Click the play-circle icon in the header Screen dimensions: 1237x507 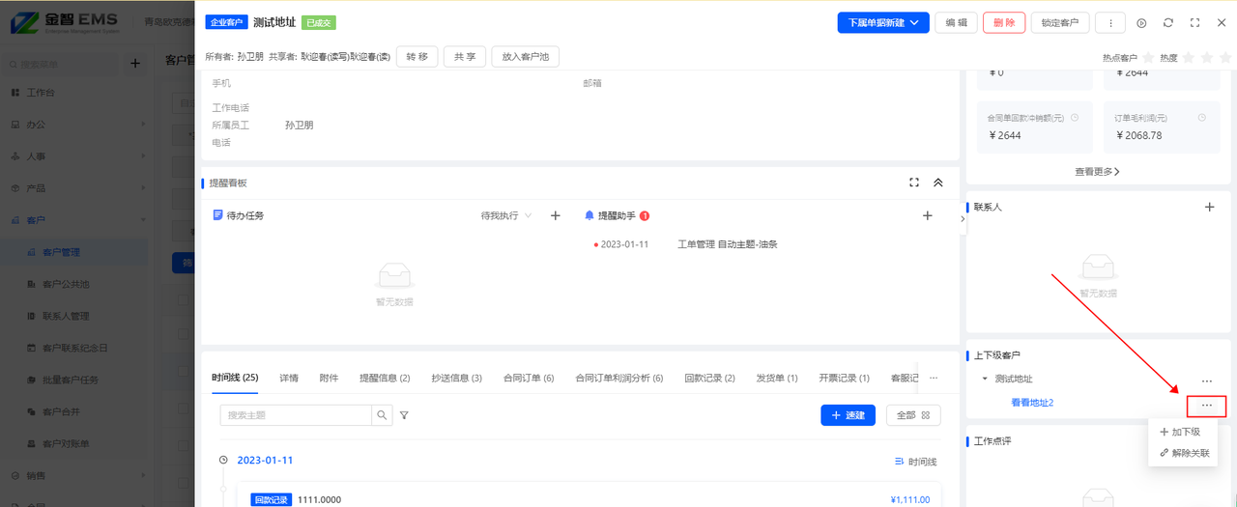pyautogui.click(x=1141, y=22)
